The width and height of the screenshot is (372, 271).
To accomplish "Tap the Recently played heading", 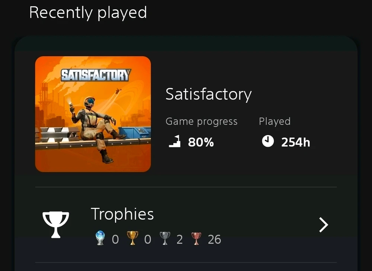I will tap(88, 13).
